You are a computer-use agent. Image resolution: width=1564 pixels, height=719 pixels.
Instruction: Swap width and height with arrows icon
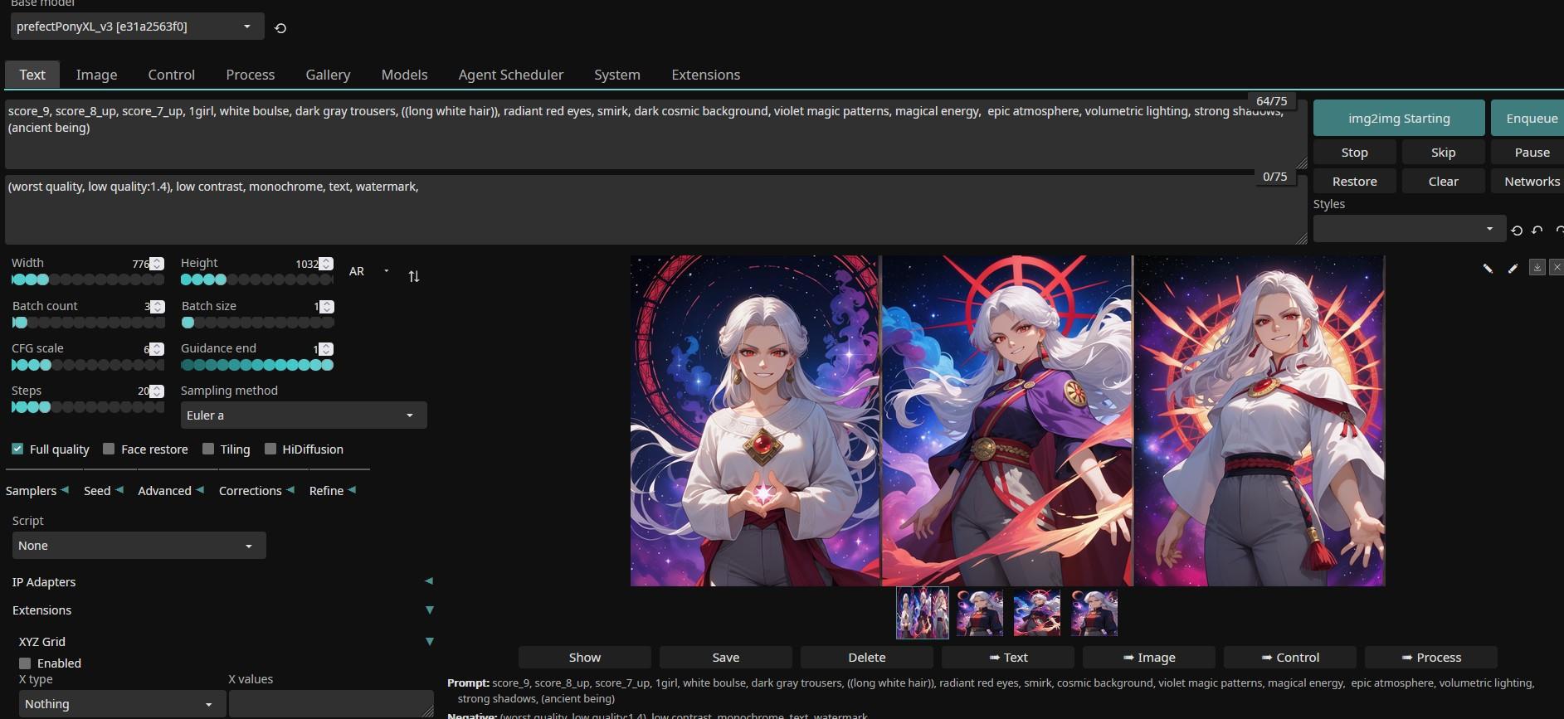coord(414,276)
